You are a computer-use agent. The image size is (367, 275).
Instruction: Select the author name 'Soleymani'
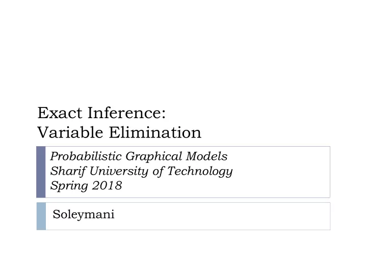point(84,214)
